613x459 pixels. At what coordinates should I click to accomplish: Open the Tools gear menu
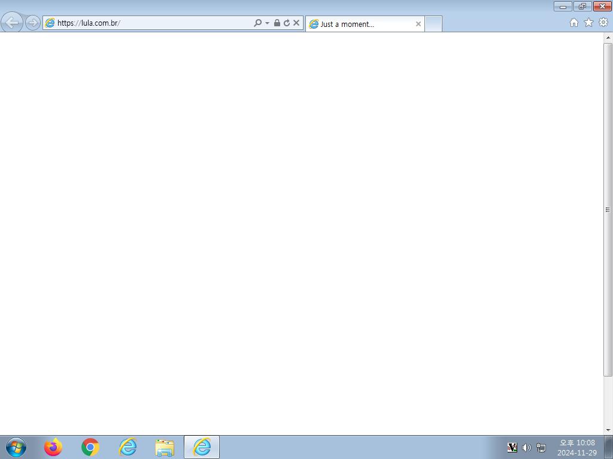(603, 23)
